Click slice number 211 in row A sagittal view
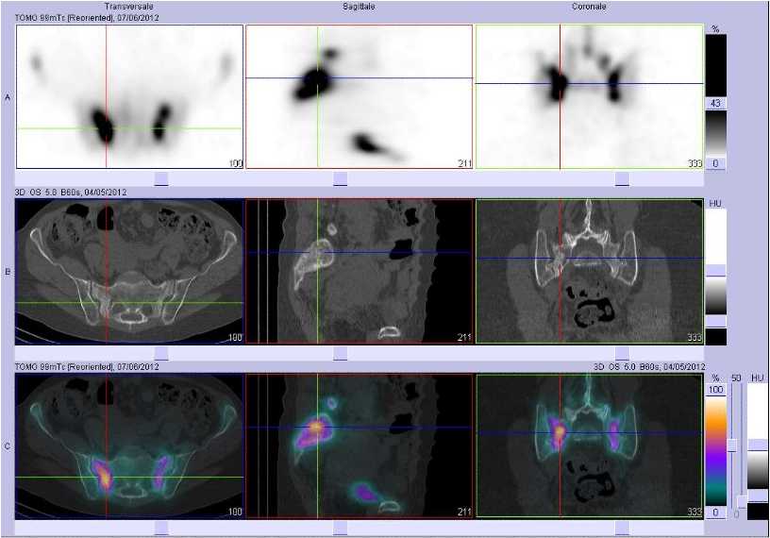Image resolution: width=770 pixels, height=538 pixels. (x=465, y=163)
